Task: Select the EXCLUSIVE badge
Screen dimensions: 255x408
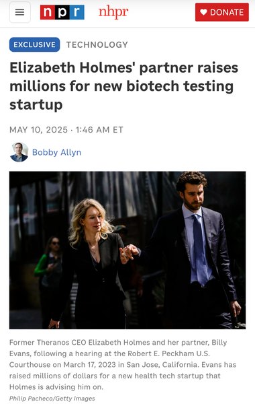Action: 34,44
